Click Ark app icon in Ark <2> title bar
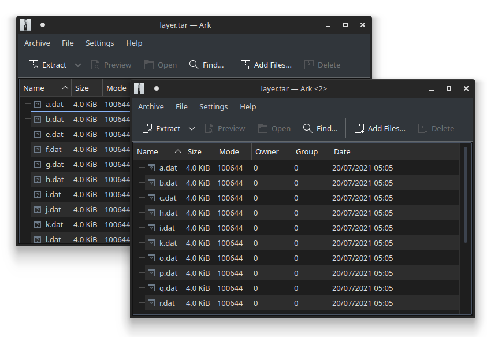Viewport: 487px width, 337px height. coord(139,88)
